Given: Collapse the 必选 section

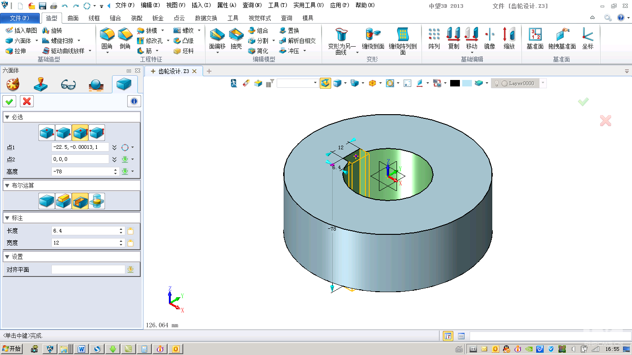Looking at the screenshot, I should tap(7, 117).
